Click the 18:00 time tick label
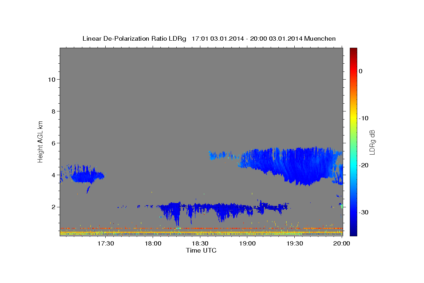The width and height of the screenshot is (424, 283). click(153, 243)
